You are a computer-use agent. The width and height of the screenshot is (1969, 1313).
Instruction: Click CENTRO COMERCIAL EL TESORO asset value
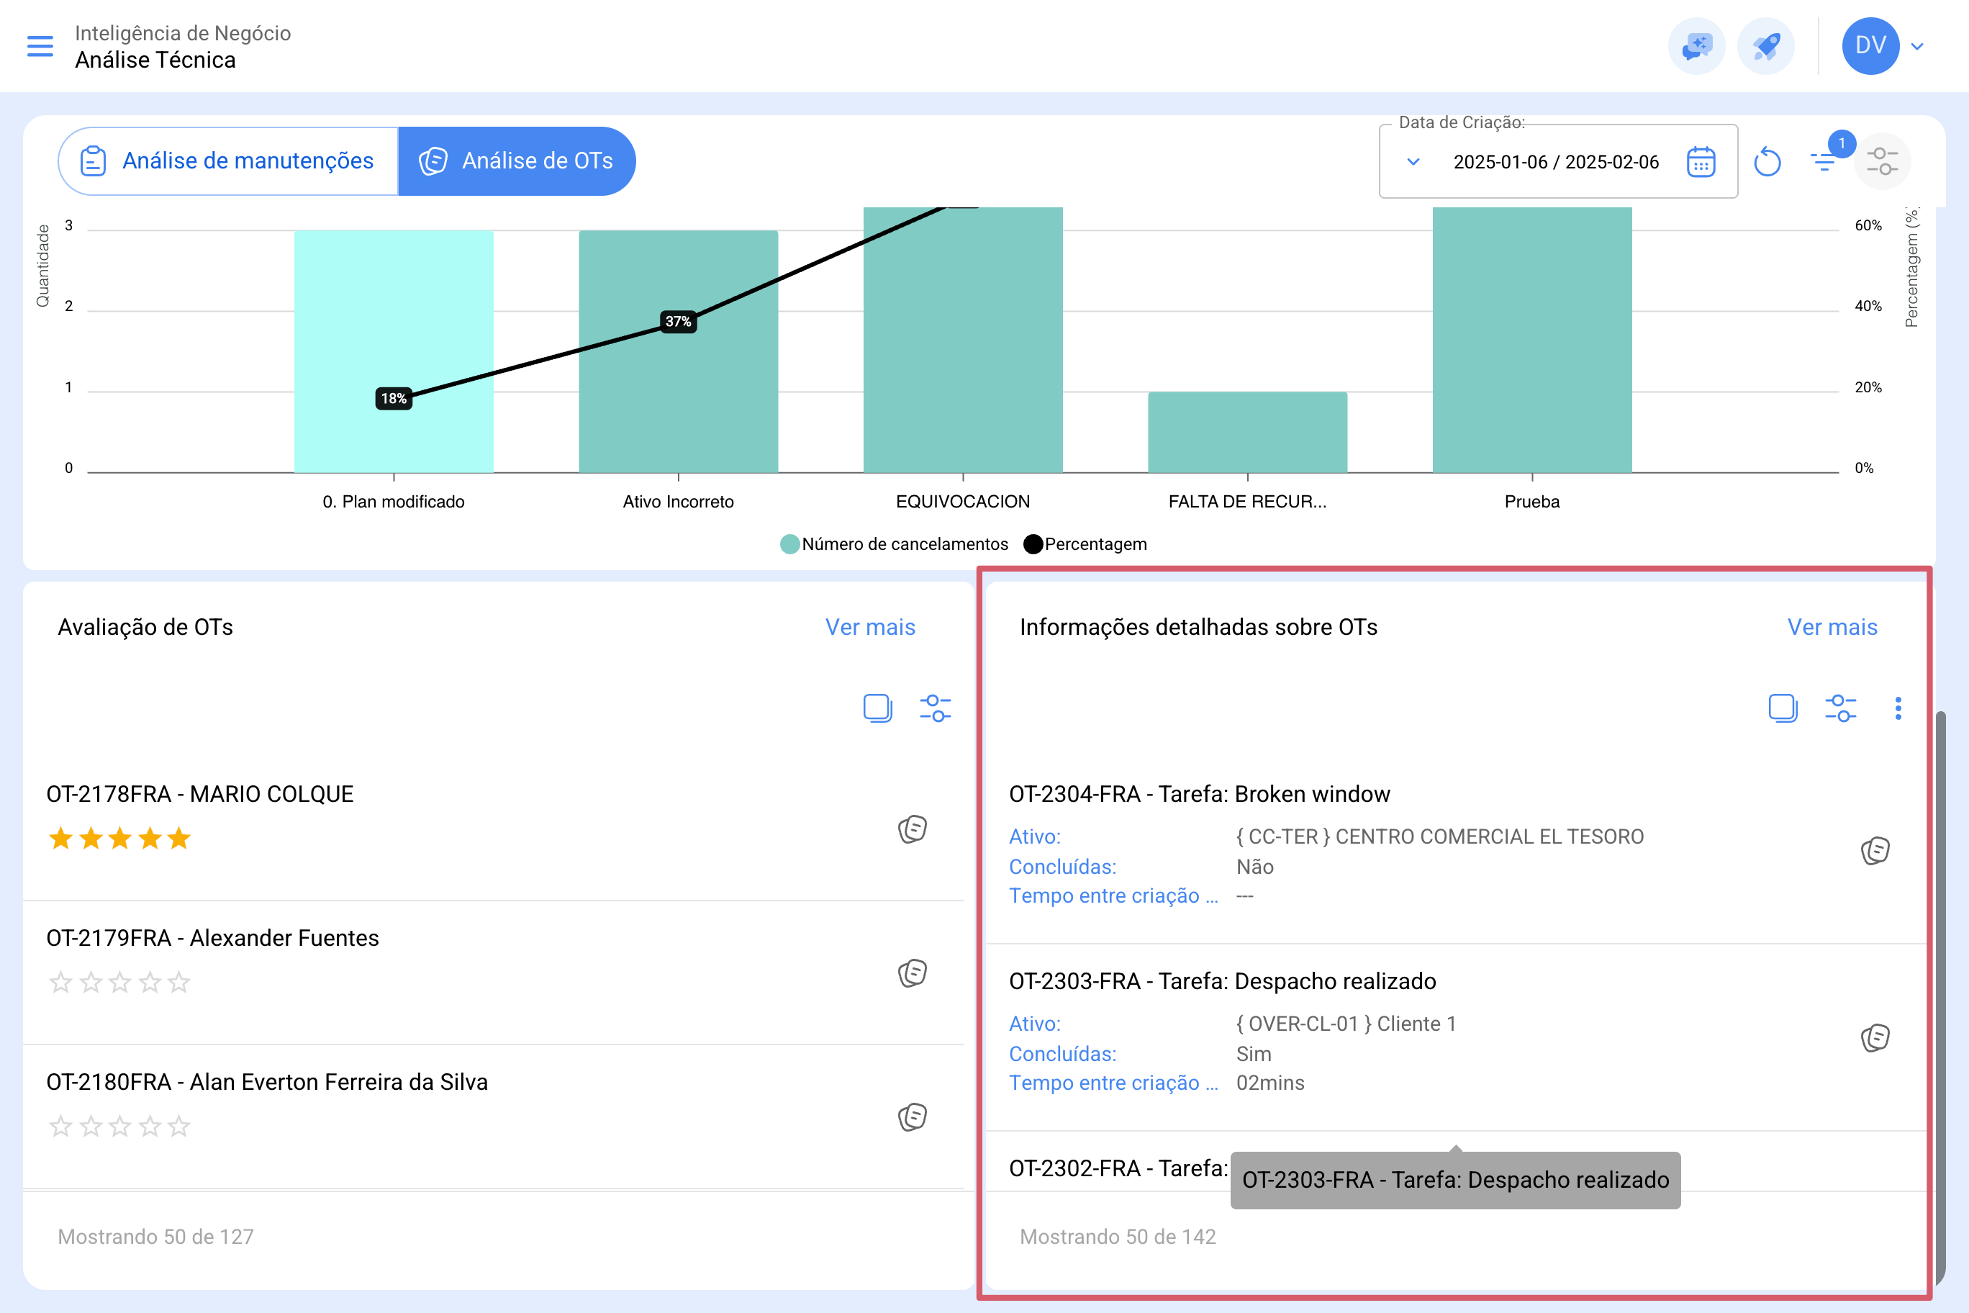pos(1440,836)
